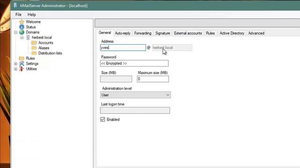This screenshot has width=300, height=168.
Task: Click the Last logon time label
Action: 112,104
